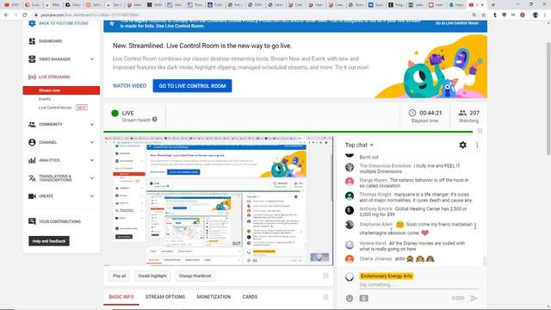Switch to the Stream Options tab
The height and width of the screenshot is (310, 551).
[x=165, y=297]
